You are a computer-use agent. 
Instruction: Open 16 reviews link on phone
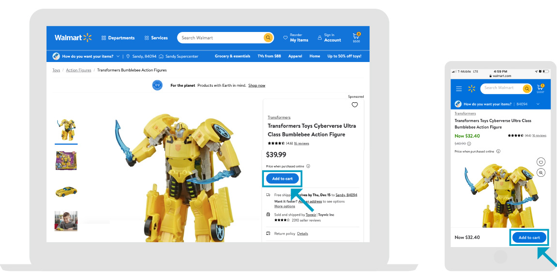point(539,135)
